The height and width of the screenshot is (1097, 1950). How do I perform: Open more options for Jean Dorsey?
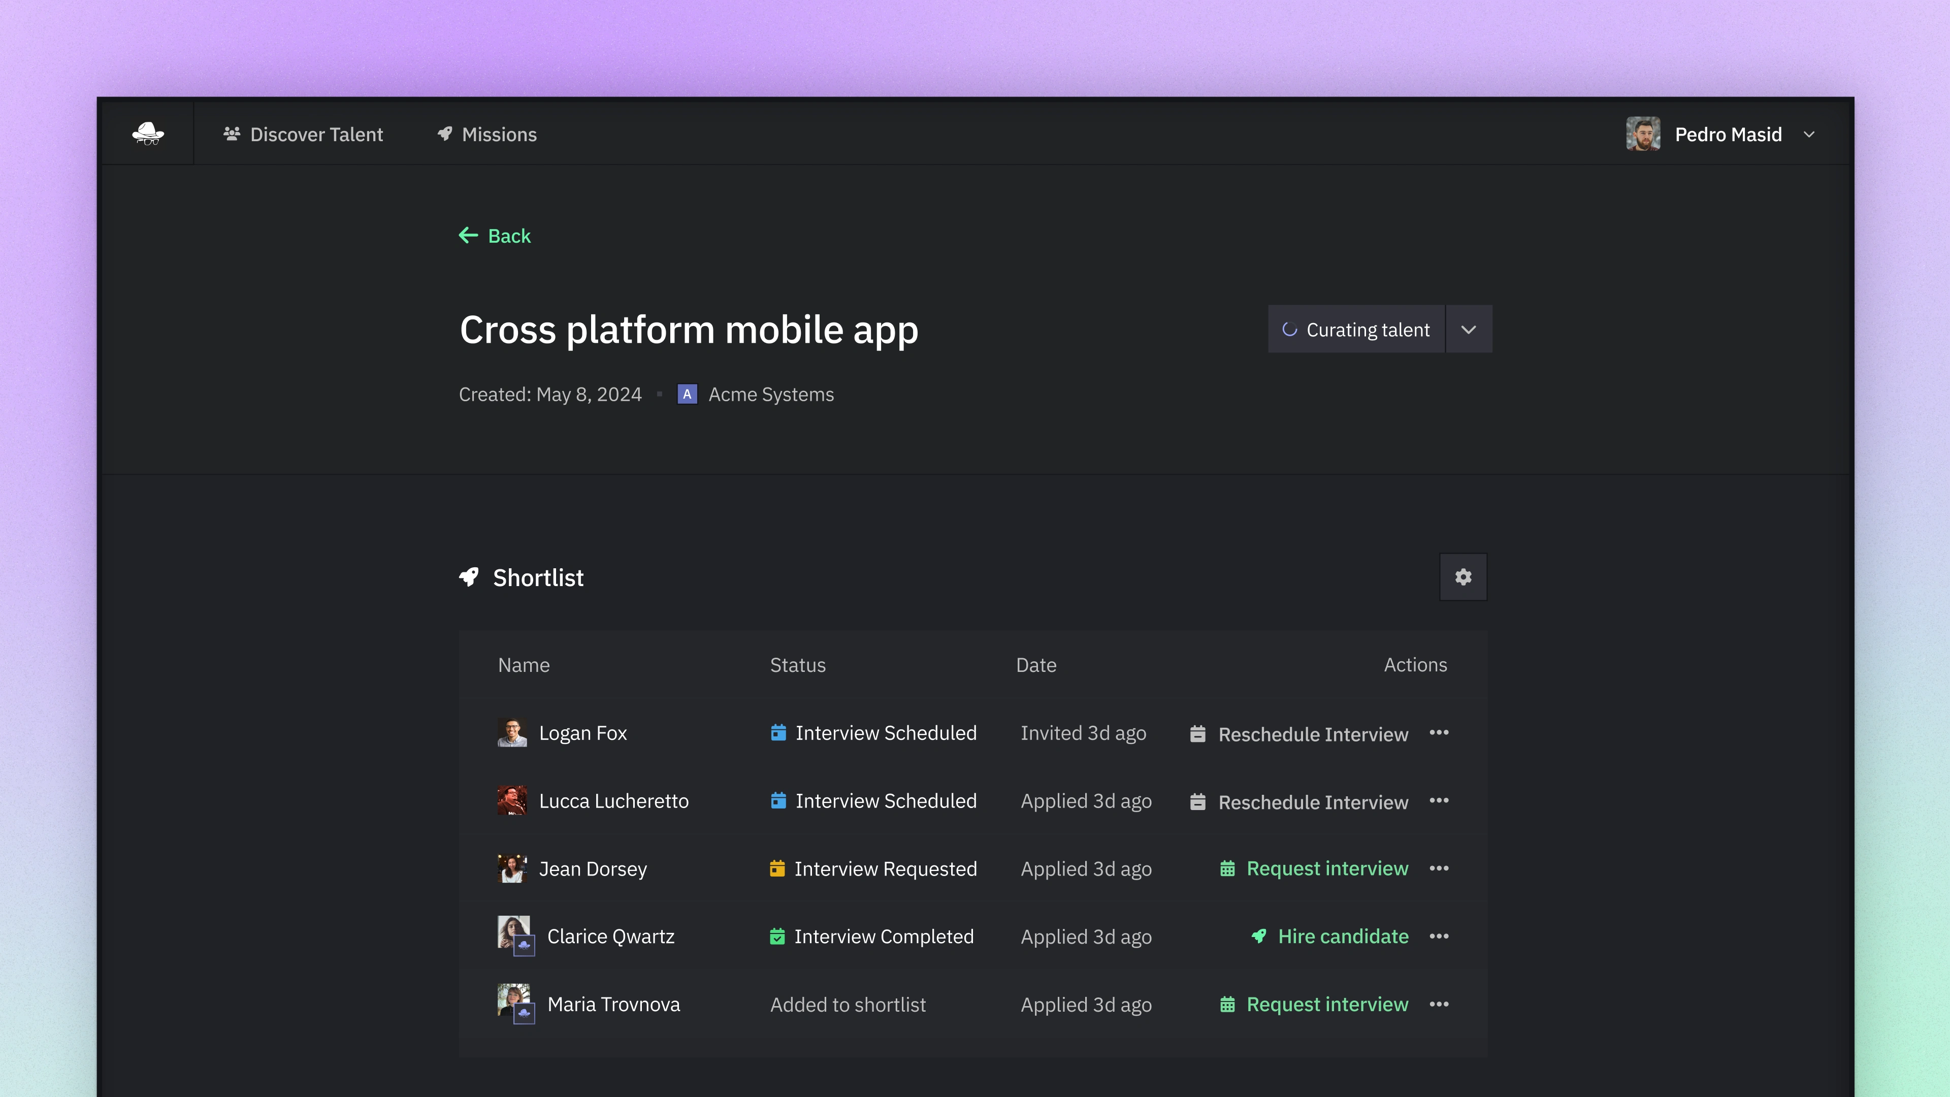pos(1438,868)
